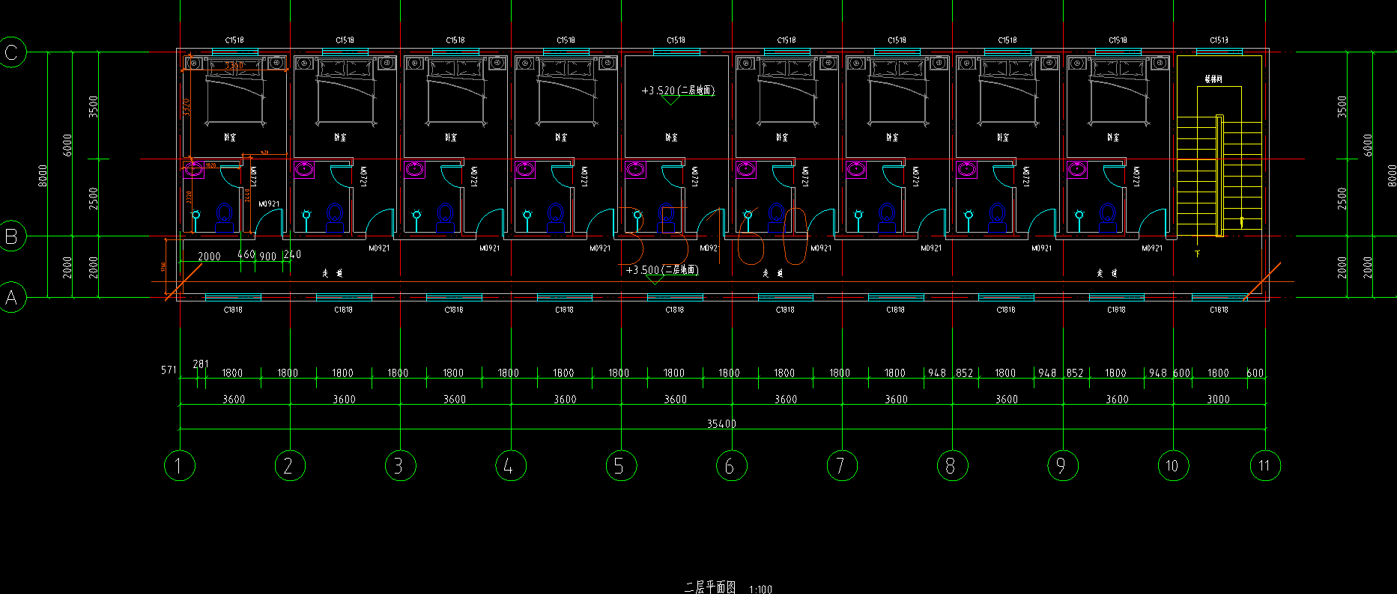Select the pink washbasin in the first bathroom

(x=193, y=170)
